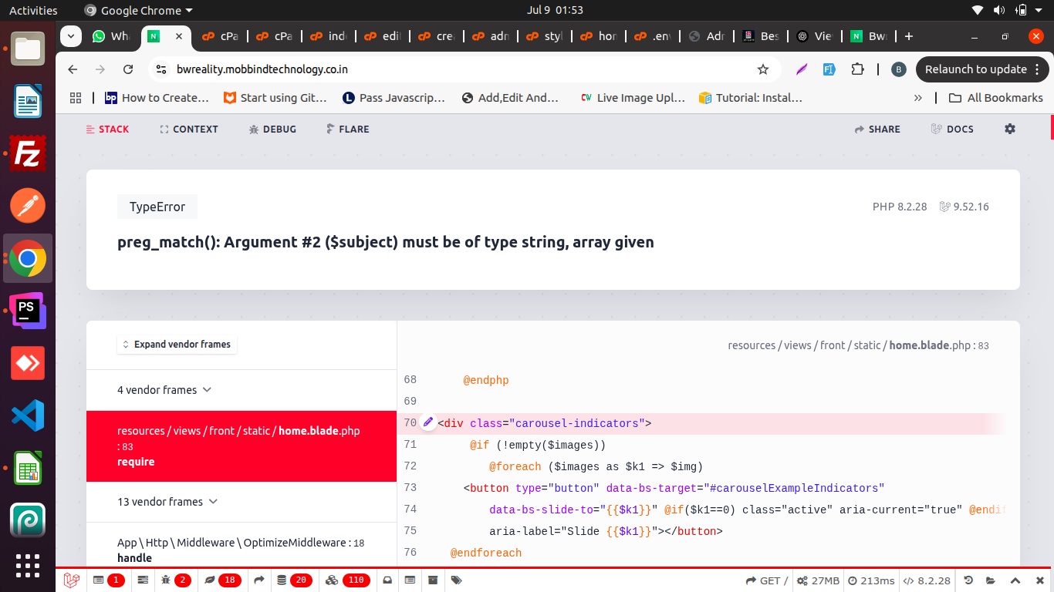Close the Debugbar with the X icon
Viewport: 1054px width, 592px height.
(x=1040, y=580)
